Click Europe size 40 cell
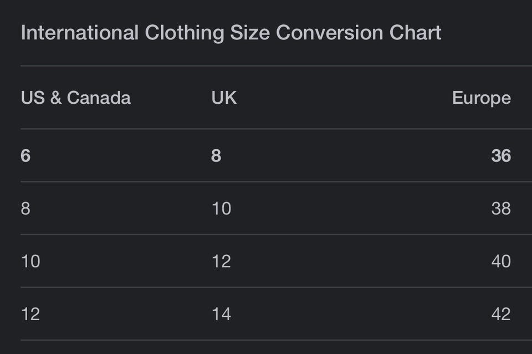 (x=500, y=261)
